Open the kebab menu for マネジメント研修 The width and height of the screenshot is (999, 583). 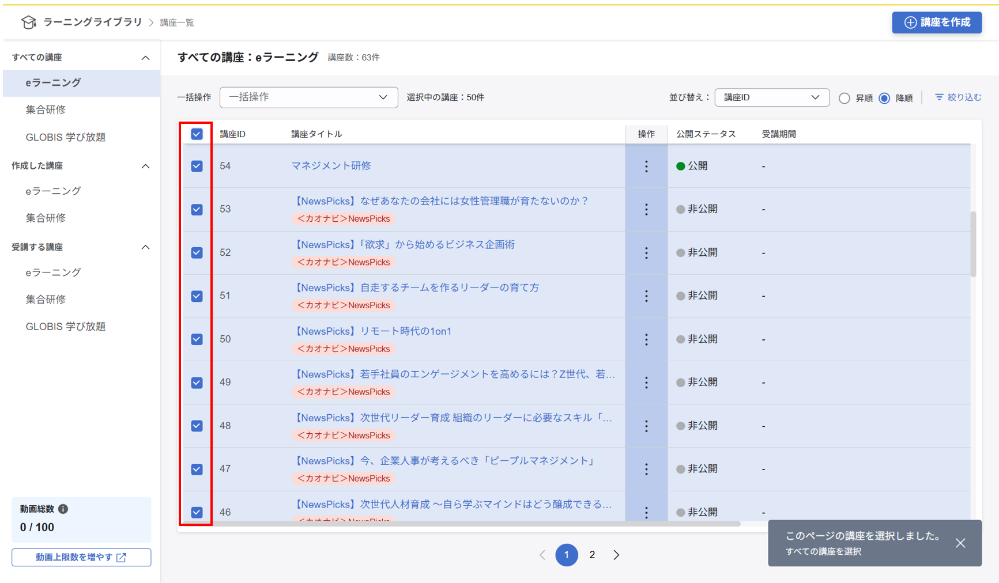pos(646,166)
